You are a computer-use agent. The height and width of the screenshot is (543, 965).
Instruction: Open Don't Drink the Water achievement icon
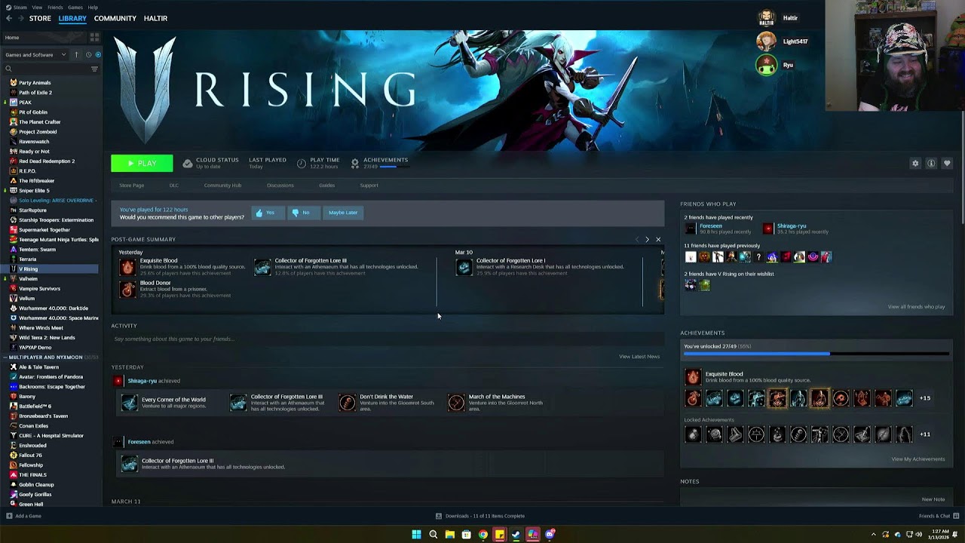pos(347,403)
